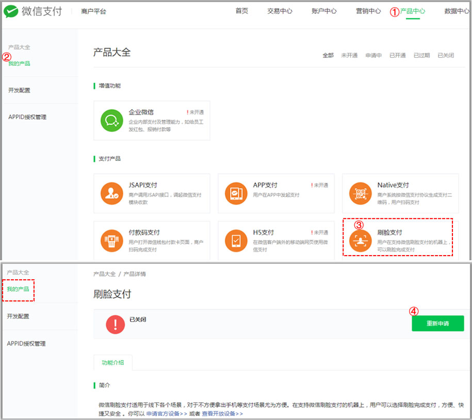Filter products by 申请中

pos(373,55)
